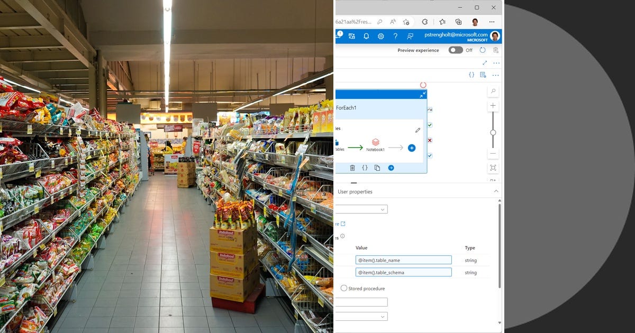This screenshot has height=333, width=635.
Task: Click the open-in-new-window link icon
Action: pos(343,224)
